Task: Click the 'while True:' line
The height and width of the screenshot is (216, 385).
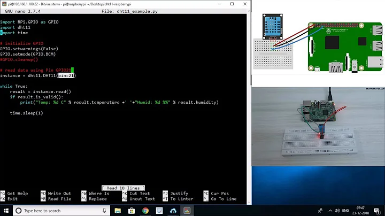Action: (14, 87)
